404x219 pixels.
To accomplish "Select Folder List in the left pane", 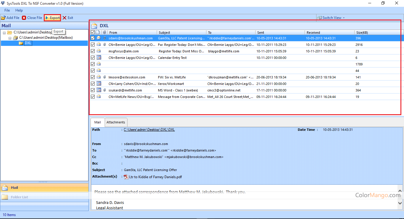I will (20, 197).
